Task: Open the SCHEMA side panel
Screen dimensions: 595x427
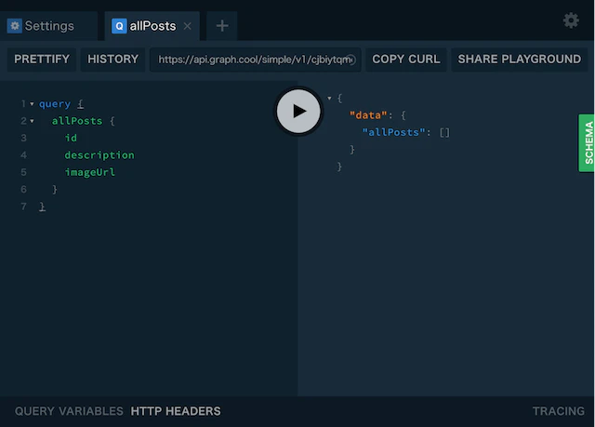Action: (587, 142)
